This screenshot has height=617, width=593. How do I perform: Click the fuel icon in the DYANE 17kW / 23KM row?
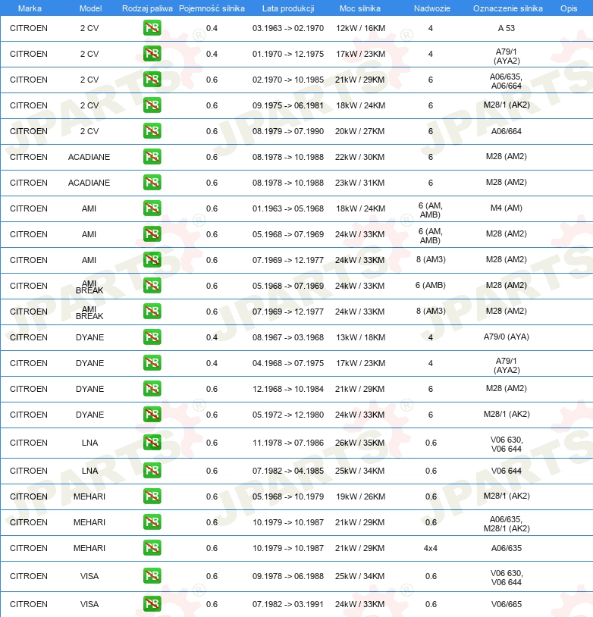[152, 363]
